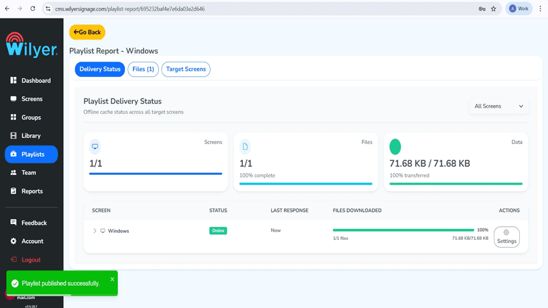This screenshot has height=308, width=548.
Task: Click the monitor icon beside Windows row
Action: 103,231
